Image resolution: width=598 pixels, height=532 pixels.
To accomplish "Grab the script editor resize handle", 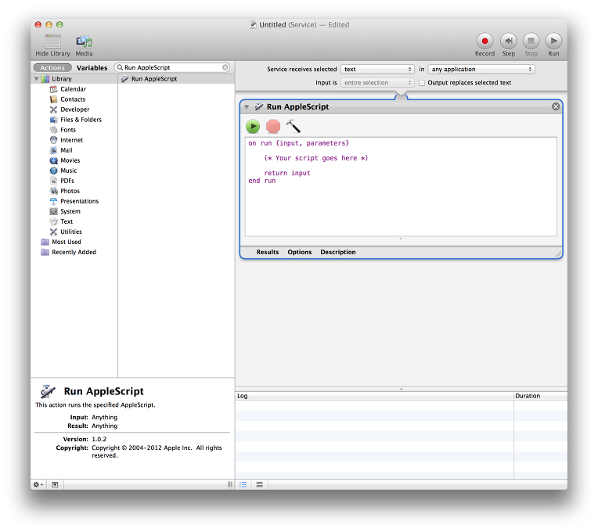I will point(401,239).
